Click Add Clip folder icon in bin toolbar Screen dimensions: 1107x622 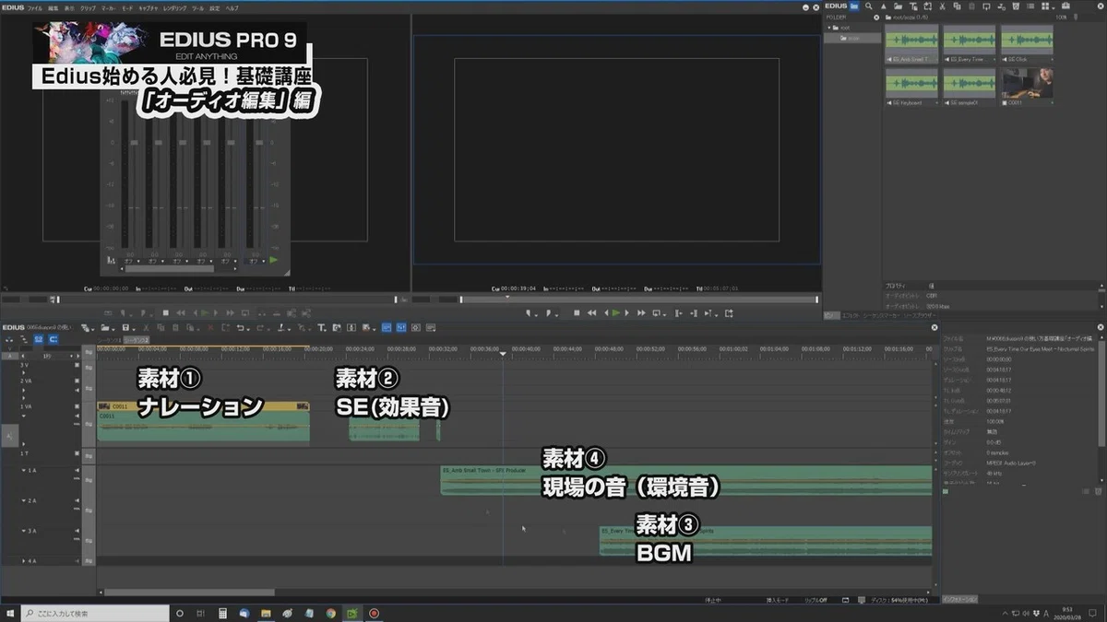click(x=898, y=6)
